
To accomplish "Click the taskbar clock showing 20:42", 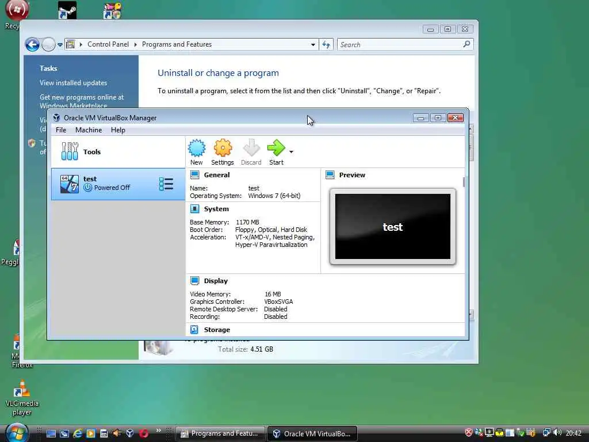I will [x=573, y=433].
